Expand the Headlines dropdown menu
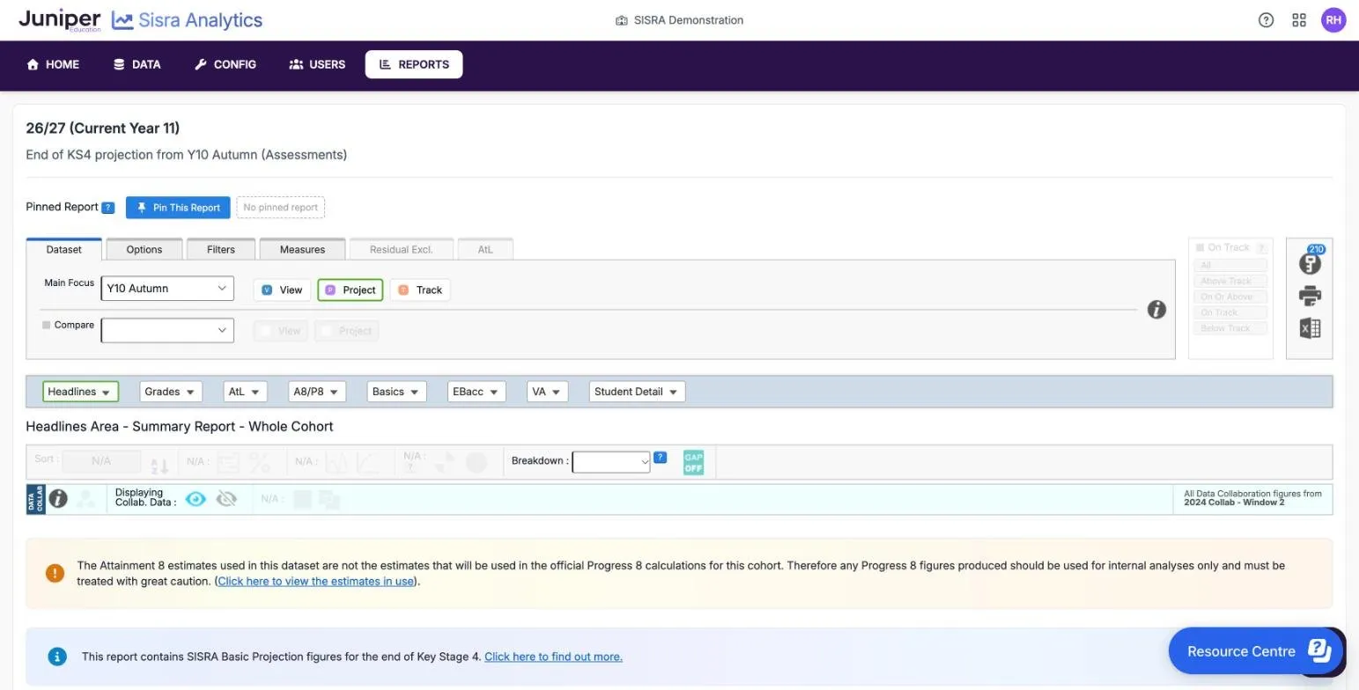 tap(80, 392)
